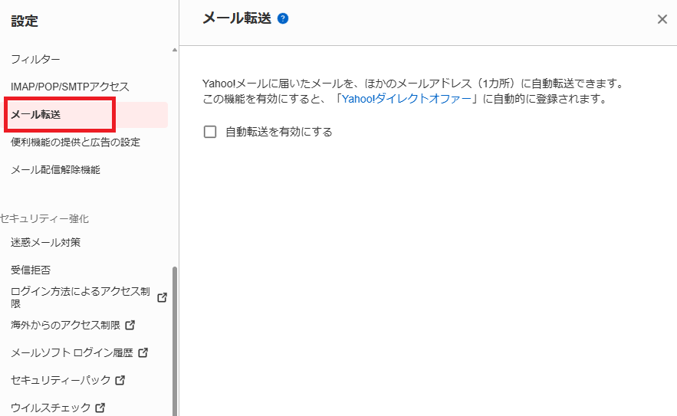The height and width of the screenshot is (416, 677).
Task: Close the settings panel with the X icon
Action: click(662, 19)
